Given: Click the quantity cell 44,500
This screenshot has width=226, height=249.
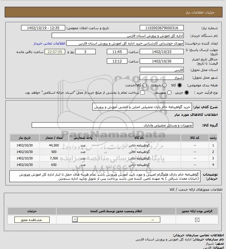Looking at the screenshot, I should pos(54,145).
